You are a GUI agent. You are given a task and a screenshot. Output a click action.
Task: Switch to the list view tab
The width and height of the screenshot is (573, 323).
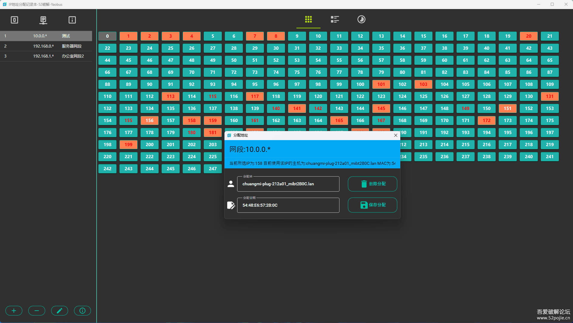(335, 20)
